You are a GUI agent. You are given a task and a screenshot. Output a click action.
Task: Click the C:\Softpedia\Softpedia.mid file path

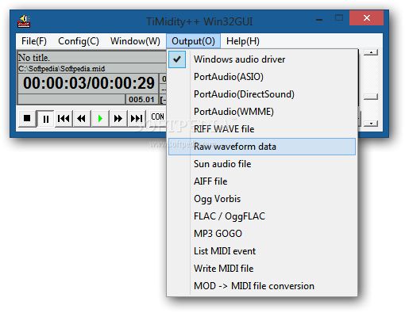click(x=62, y=69)
